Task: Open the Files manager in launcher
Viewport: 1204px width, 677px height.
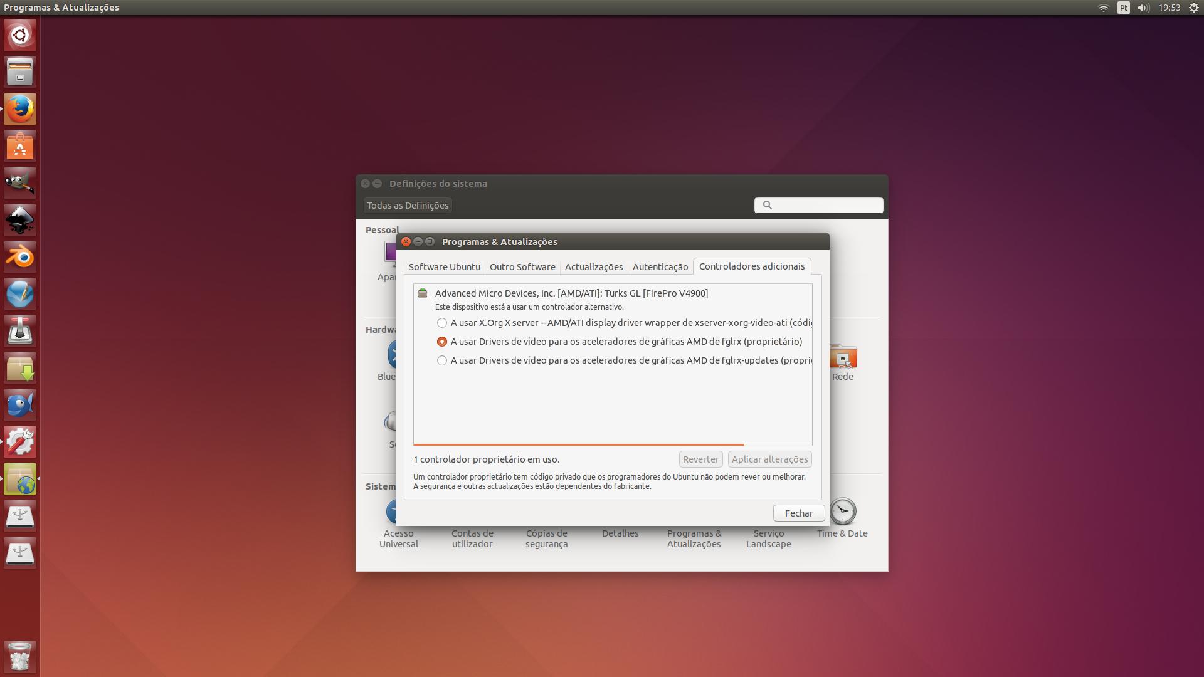Action: point(20,72)
